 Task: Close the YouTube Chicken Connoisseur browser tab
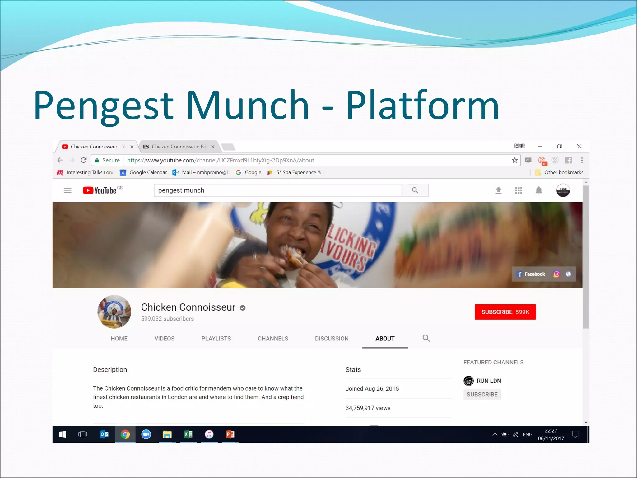click(x=132, y=147)
